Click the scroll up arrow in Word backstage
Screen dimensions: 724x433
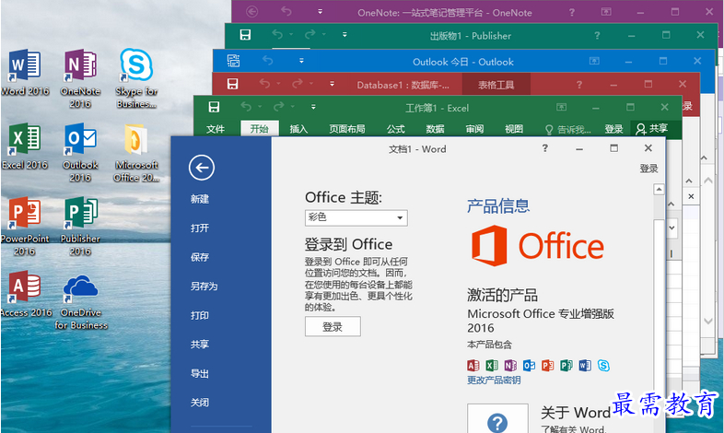[659, 189]
